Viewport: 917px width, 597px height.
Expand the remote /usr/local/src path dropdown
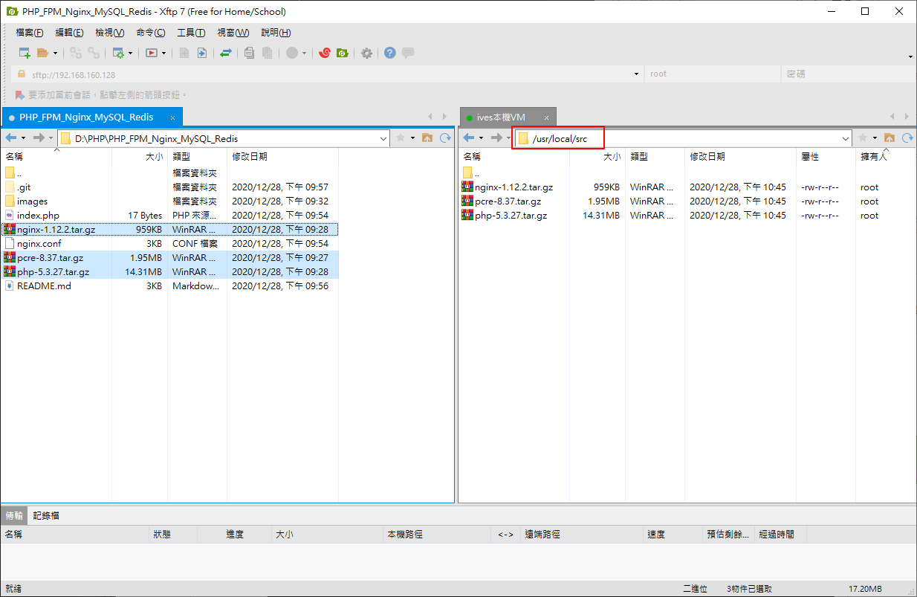pos(846,138)
